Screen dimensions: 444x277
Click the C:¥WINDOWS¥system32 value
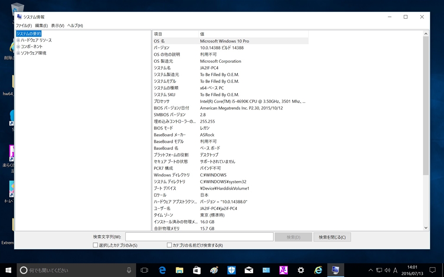coord(223,182)
